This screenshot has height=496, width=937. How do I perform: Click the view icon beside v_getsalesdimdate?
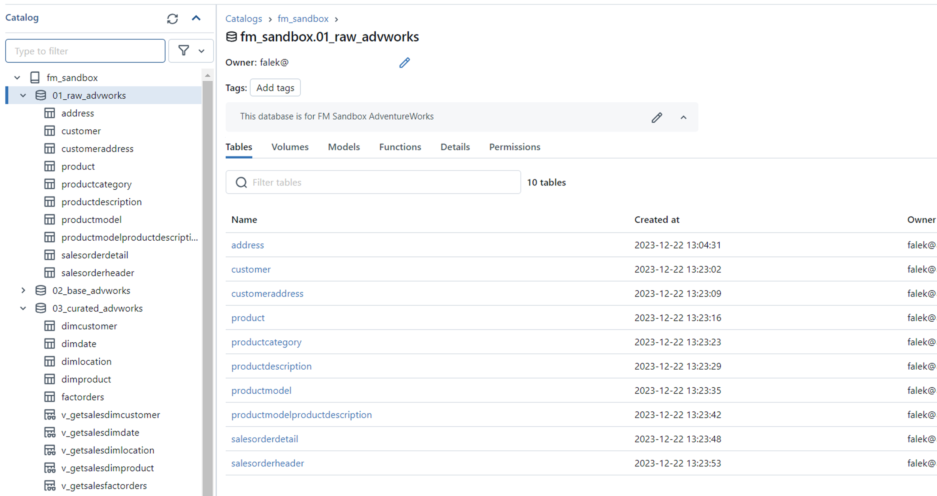tap(50, 432)
